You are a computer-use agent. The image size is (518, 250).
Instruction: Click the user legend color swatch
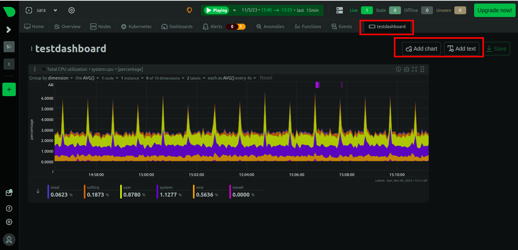121,191
